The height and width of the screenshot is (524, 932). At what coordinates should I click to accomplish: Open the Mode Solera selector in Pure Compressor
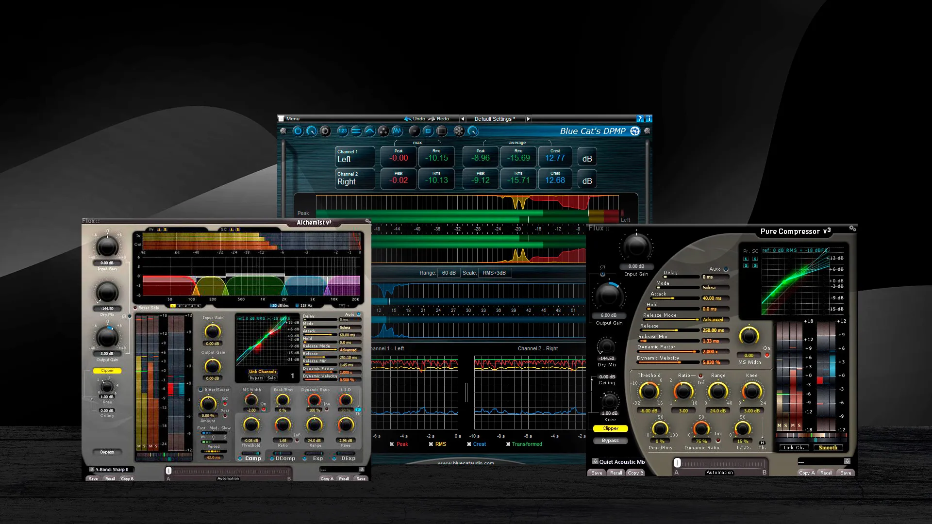(x=715, y=288)
